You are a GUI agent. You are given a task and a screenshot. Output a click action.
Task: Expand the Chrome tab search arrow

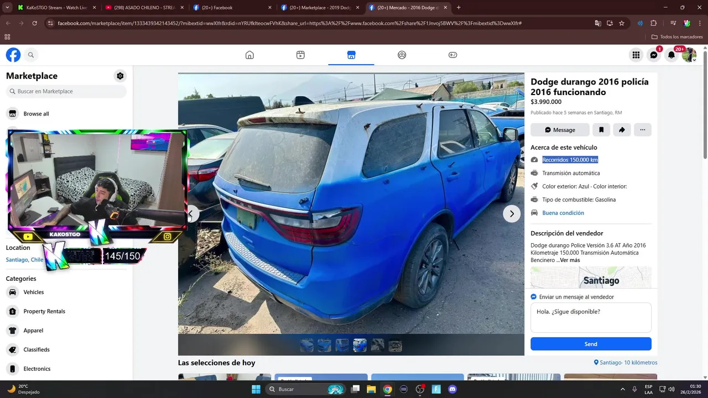click(8, 8)
